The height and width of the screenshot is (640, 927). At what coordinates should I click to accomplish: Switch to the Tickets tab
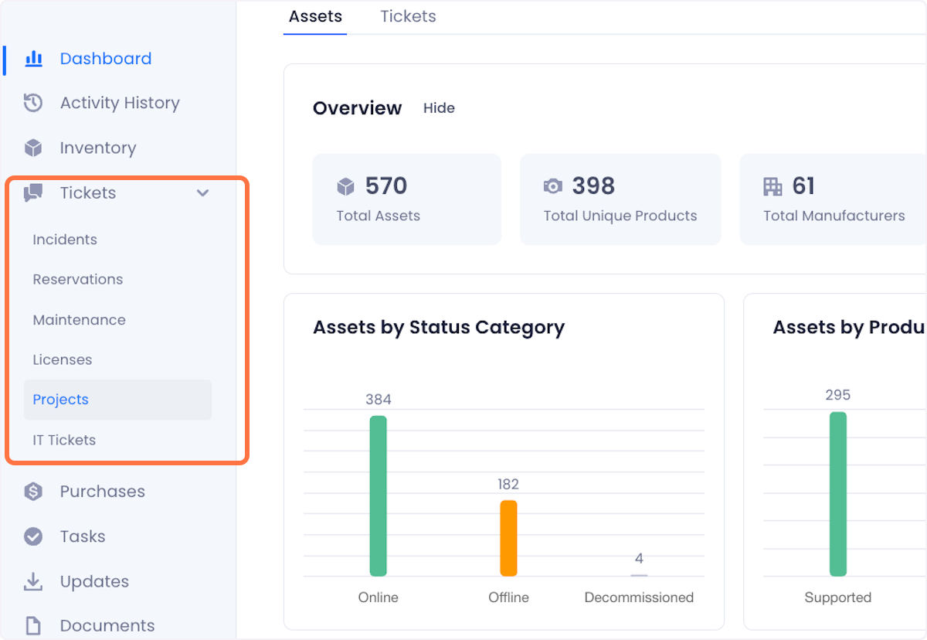point(408,16)
